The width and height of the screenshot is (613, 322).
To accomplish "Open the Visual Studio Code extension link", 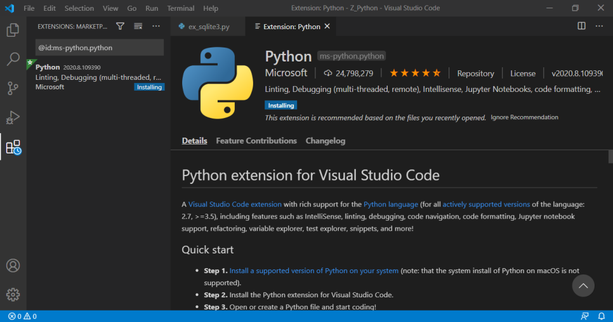I will (x=235, y=204).
